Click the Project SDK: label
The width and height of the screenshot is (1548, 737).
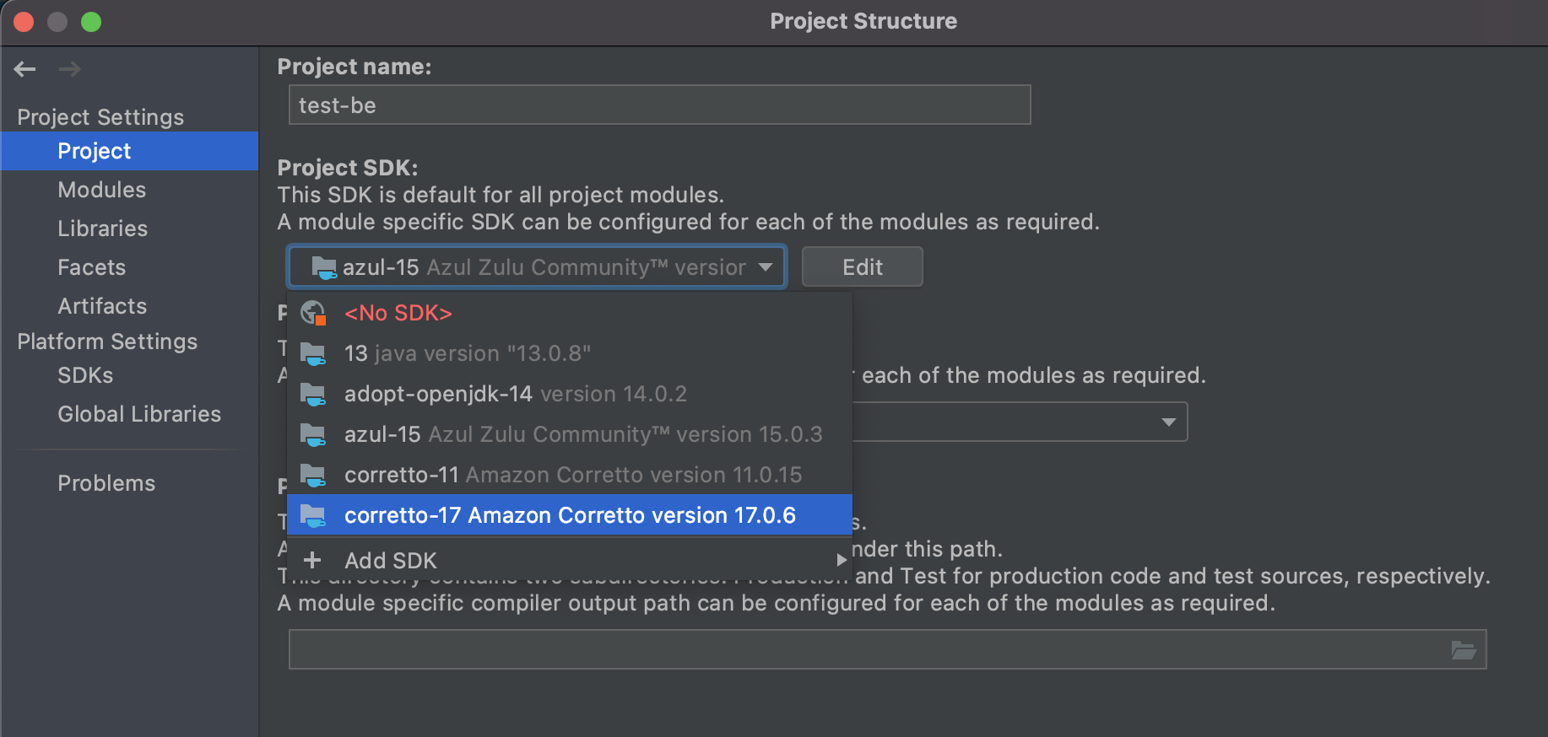point(348,168)
